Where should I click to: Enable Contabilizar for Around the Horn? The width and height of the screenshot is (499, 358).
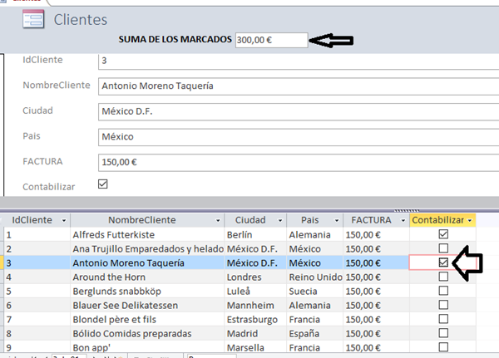tap(442, 277)
